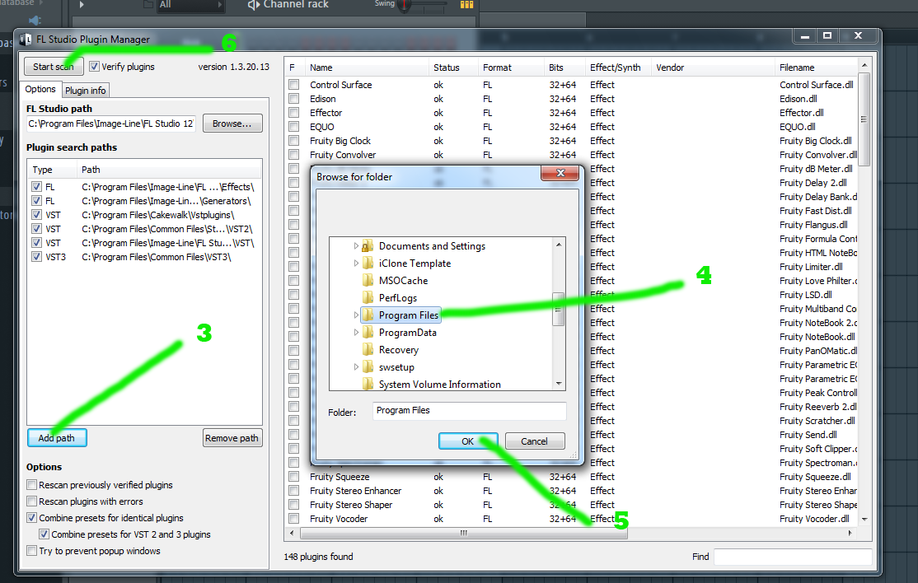Click the orange step sequencer icon in the Channel rack

(x=466, y=5)
